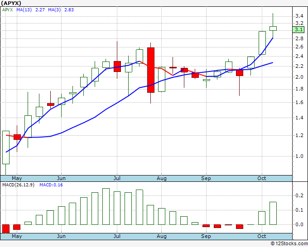Click the MACD:0.16 value label
Viewport: 308px width, 247px height.
51,185
